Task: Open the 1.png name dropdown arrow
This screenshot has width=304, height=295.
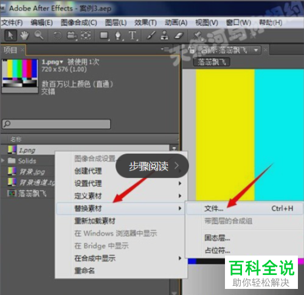Action: [x=61, y=62]
